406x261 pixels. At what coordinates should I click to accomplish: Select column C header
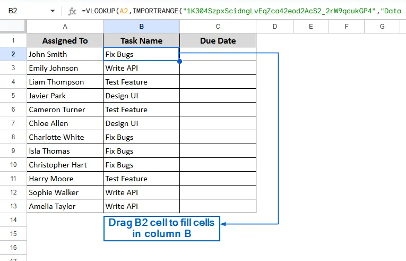coord(218,27)
